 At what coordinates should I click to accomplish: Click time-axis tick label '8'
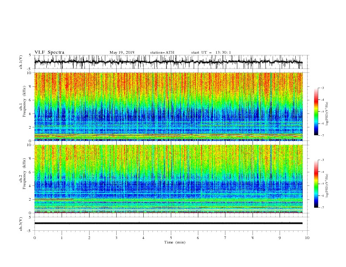pos(253,238)
